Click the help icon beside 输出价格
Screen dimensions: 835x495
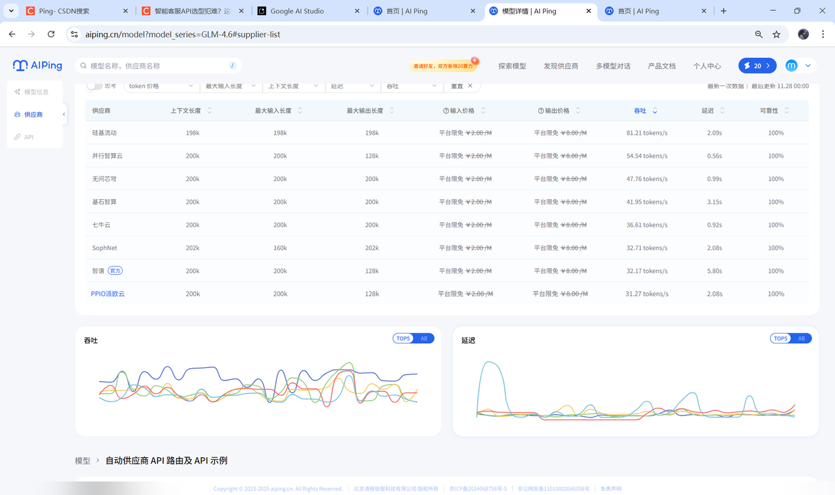pos(541,111)
